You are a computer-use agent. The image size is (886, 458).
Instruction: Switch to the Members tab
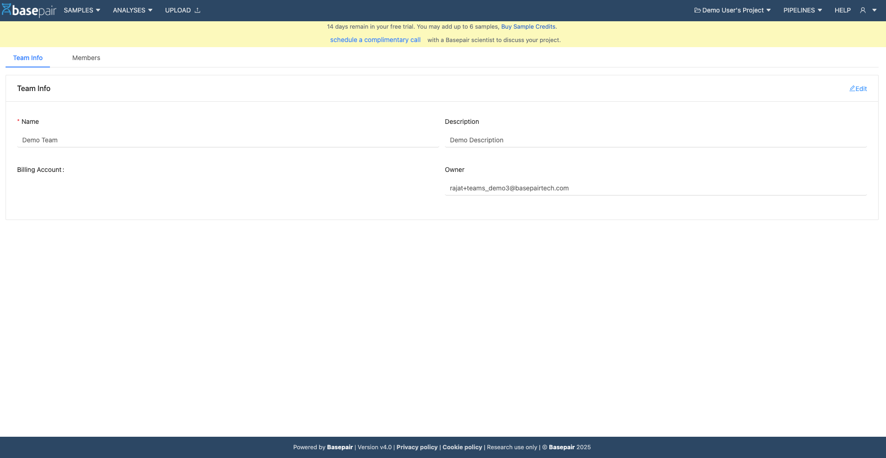pos(86,58)
